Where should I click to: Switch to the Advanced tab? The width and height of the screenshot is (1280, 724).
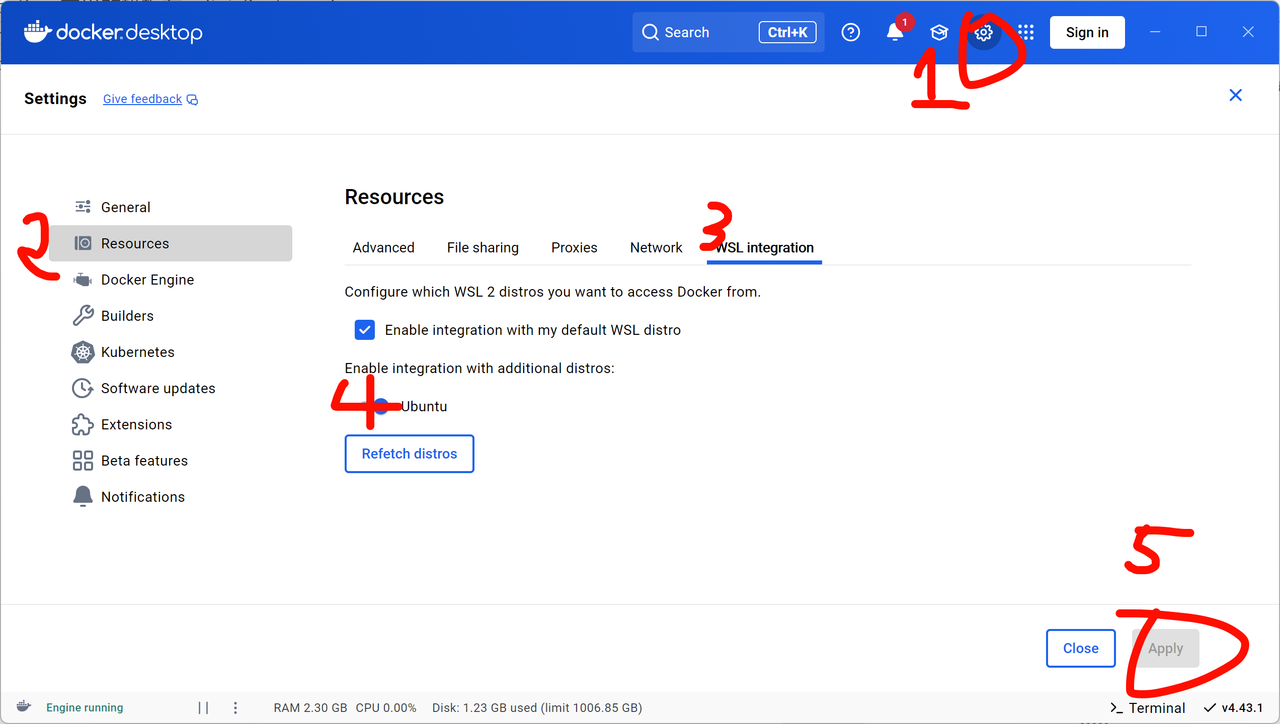pyautogui.click(x=383, y=247)
